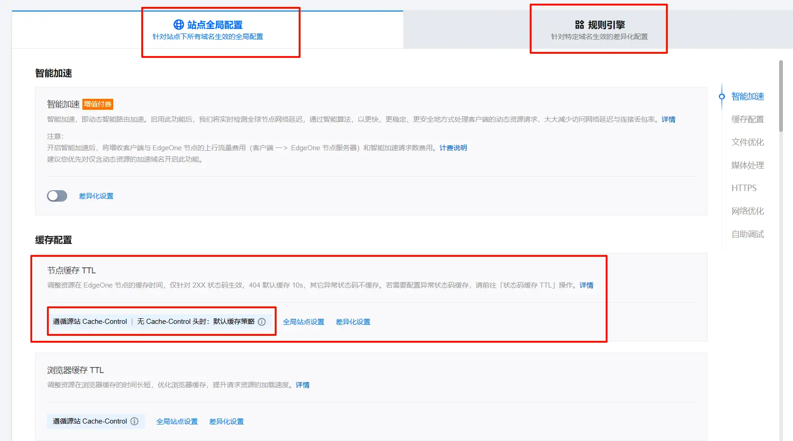
Task: Open 详情 link in 浏览器缓存 TTL description
Action: coord(302,385)
